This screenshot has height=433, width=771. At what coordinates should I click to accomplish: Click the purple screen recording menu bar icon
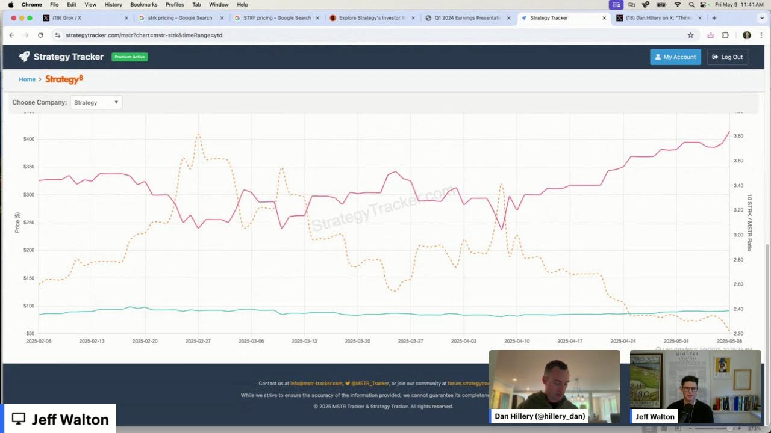click(616, 4)
